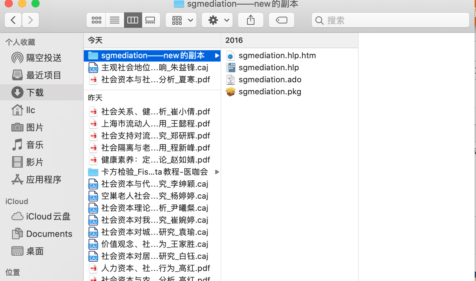Select file sgmediation.pkg

[x=290, y=92]
